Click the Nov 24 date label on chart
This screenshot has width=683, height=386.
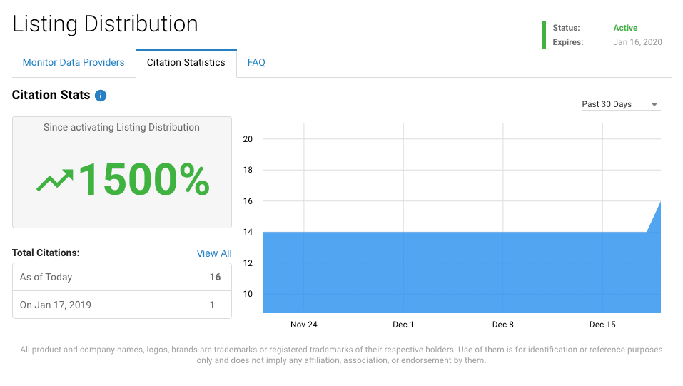[x=304, y=325]
